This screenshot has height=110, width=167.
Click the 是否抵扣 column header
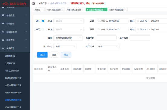click(x=126, y=69)
